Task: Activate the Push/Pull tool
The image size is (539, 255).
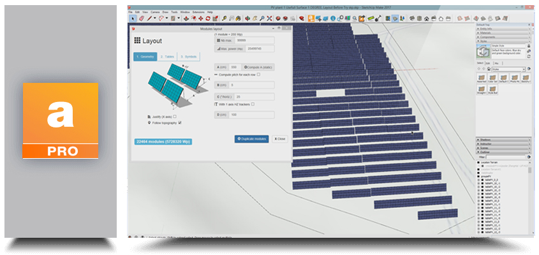Action: (186, 18)
